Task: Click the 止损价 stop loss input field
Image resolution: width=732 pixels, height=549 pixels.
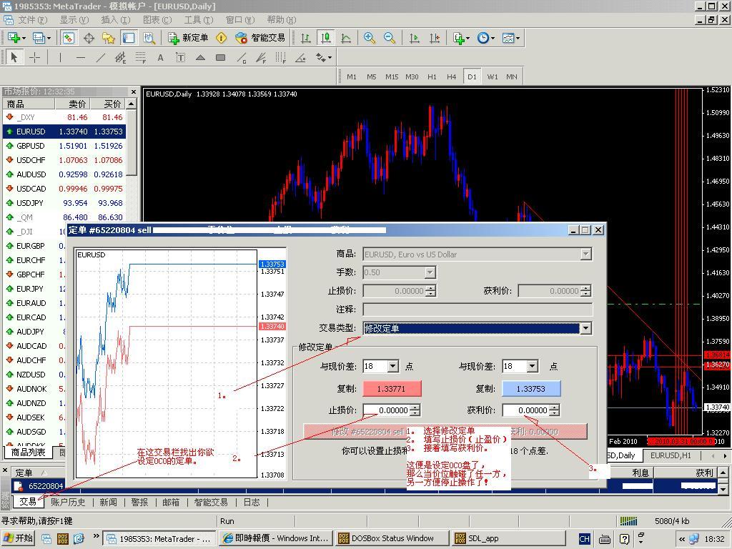Action: (386, 410)
